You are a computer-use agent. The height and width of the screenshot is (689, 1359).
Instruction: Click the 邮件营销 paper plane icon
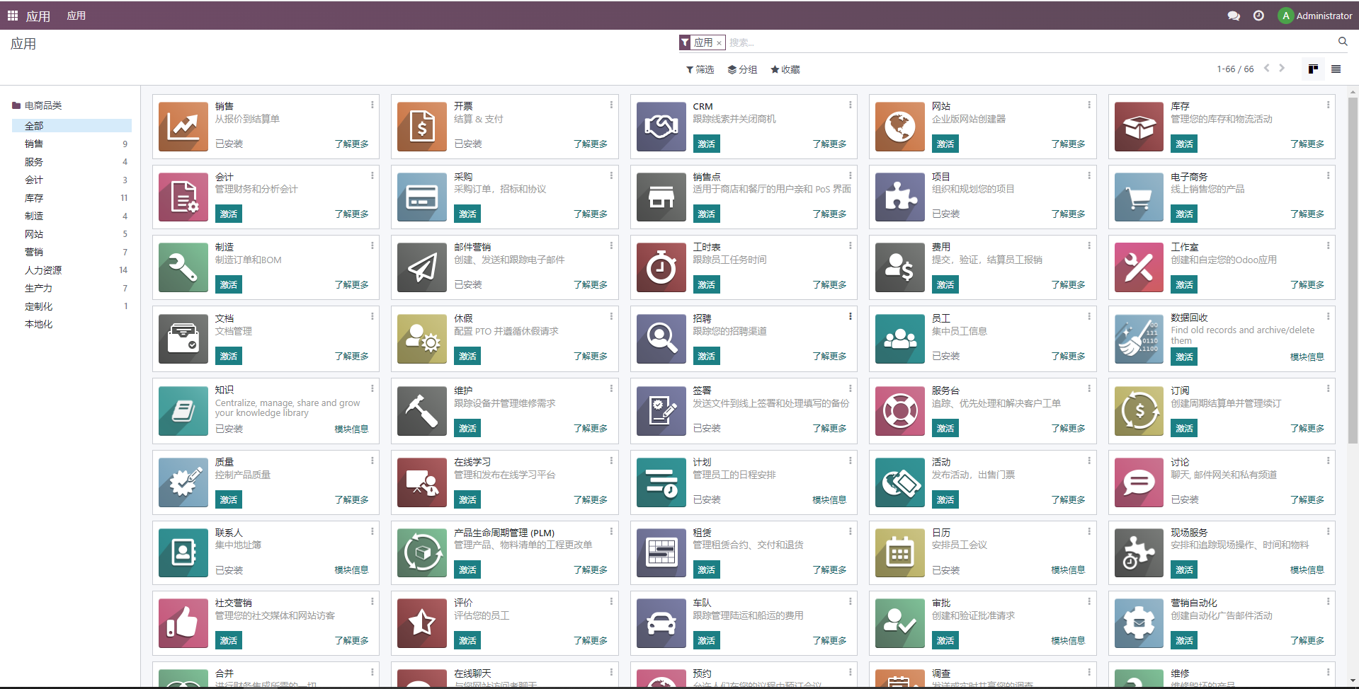pyautogui.click(x=422, y=267)
